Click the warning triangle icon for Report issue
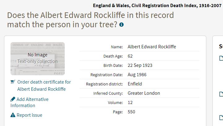223x126 pixels. 13,115
